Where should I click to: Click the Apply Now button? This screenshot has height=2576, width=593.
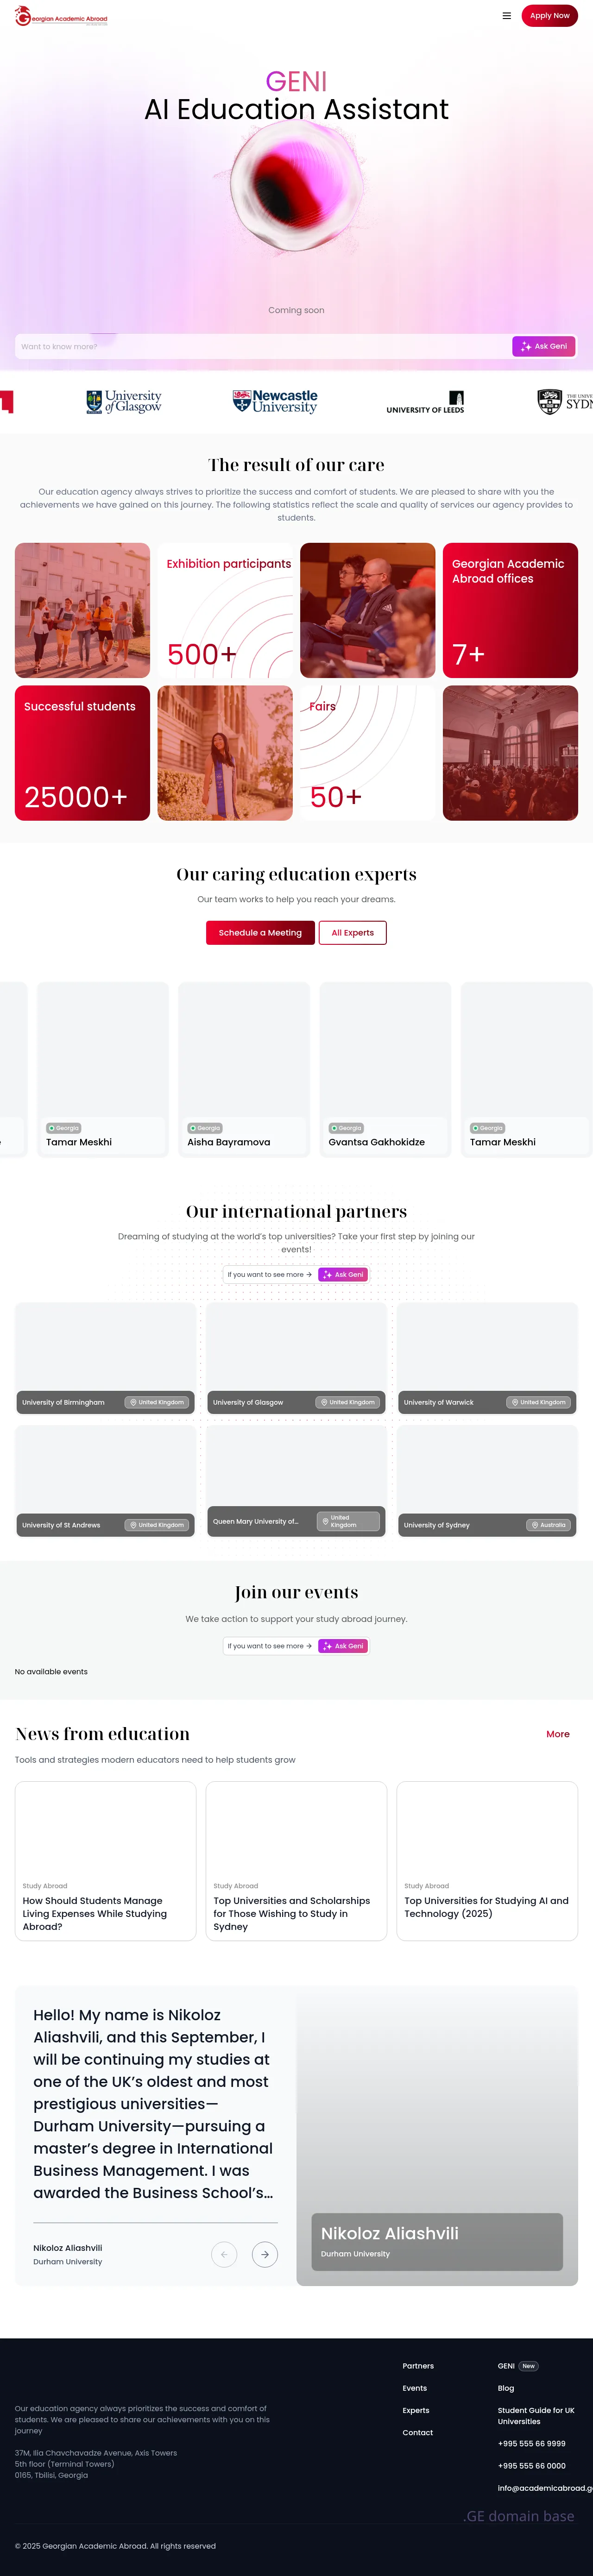click(549, 16)
